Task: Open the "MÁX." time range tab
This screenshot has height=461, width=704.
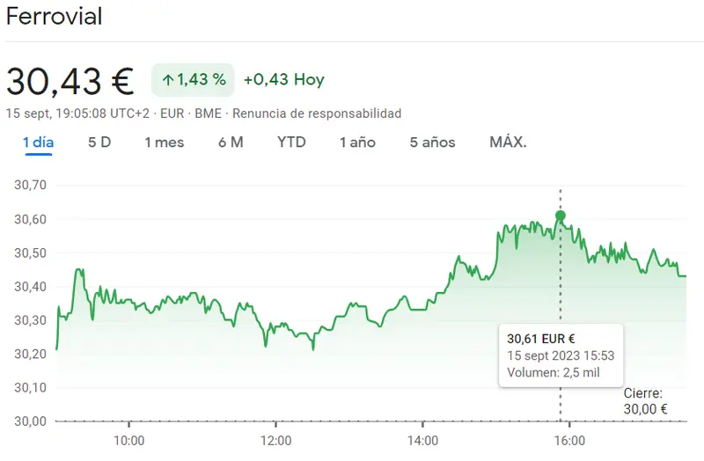Action: 508,142
